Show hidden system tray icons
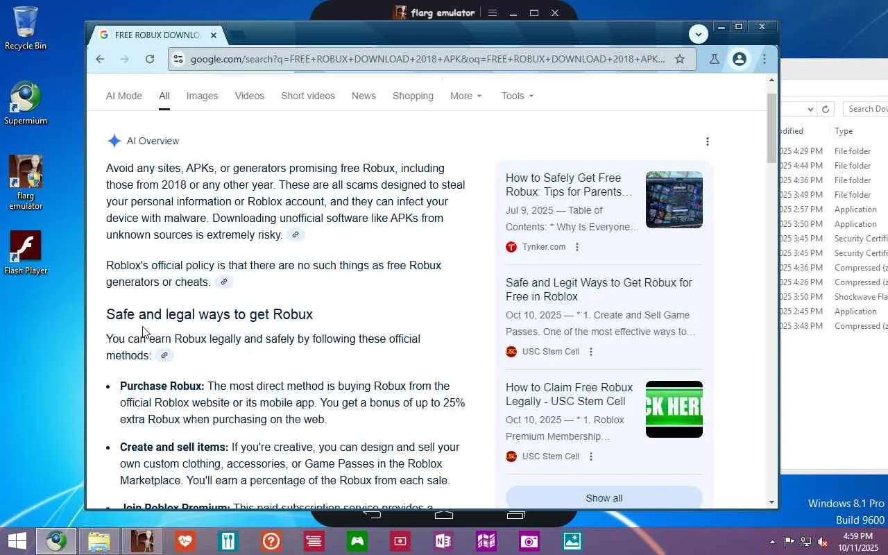 [x=772, y=542]
